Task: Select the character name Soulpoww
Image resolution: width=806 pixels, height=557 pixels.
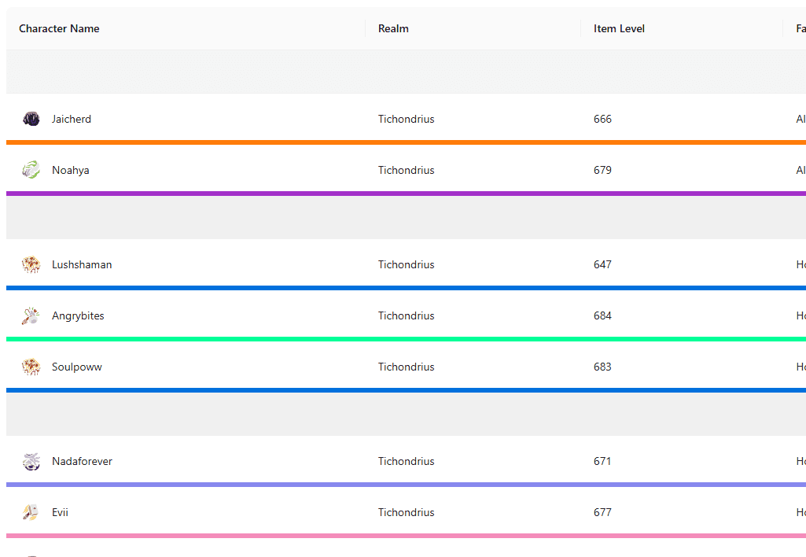Action: (x=77, y=367)
